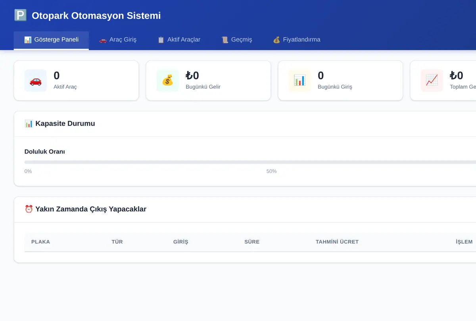This screenshot has height=321, width=476.
Task: Click the 50% marker under the progress bar
Action: point(272,171)
